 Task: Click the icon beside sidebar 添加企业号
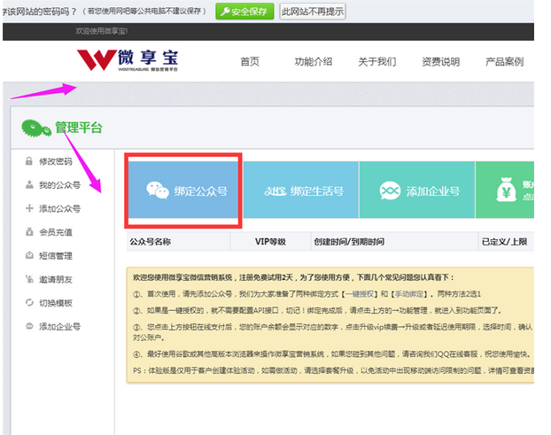pyautogui.click(x=29, y=326)
